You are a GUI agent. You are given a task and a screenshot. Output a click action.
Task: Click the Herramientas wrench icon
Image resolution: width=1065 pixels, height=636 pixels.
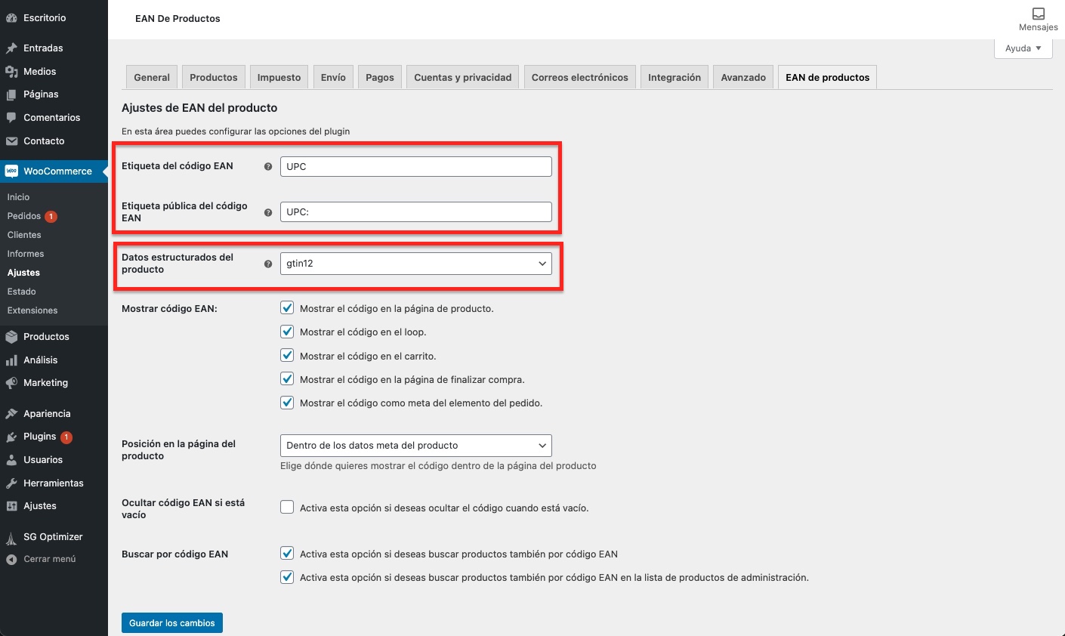(11, 483)
